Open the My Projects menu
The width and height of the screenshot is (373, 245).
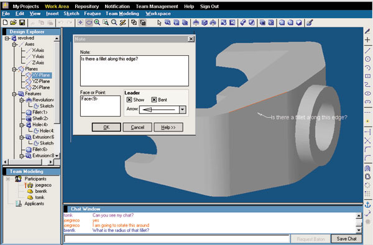click(25, 6)
